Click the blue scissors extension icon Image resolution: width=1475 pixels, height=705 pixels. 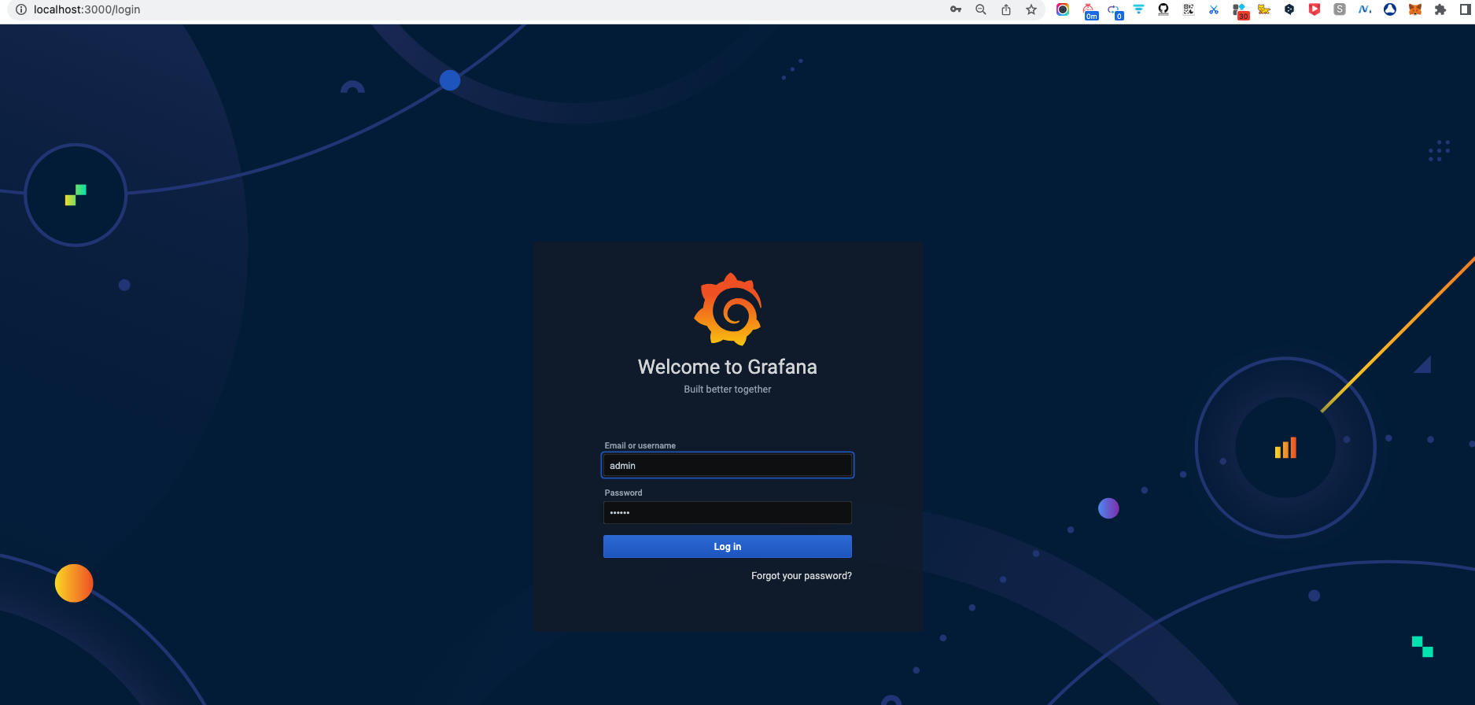(1214, 9)
